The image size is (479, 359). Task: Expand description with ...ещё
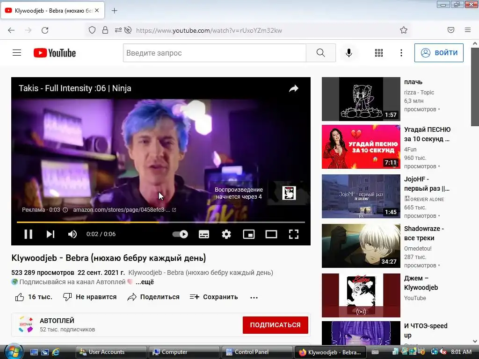click(x=145, y=282)
